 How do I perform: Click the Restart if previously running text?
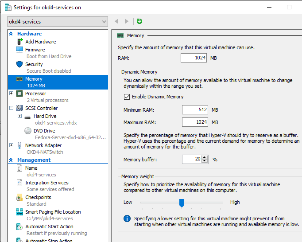(x=57, y=233)
